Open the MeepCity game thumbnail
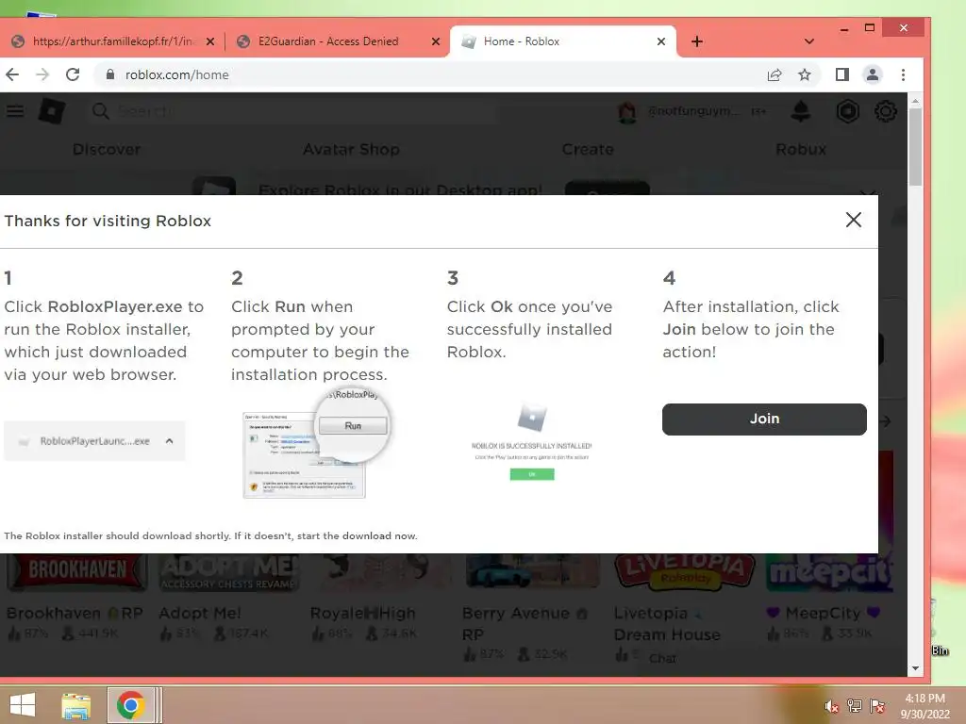 tap(830, 572)
